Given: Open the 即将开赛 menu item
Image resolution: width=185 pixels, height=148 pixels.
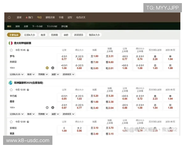Looking at the screenshot, I should click(x=50, y=18).
